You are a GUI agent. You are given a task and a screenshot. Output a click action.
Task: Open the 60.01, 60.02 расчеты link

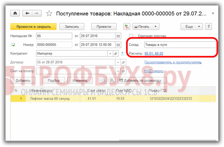[x=154, y=54]
